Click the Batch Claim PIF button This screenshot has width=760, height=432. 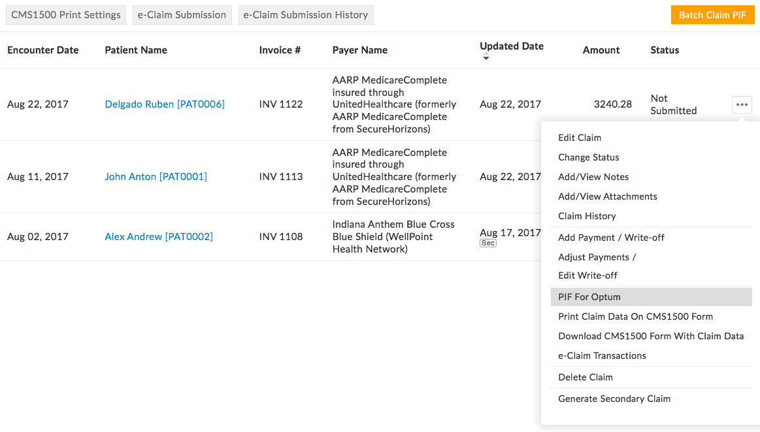(x=712, y=15)
